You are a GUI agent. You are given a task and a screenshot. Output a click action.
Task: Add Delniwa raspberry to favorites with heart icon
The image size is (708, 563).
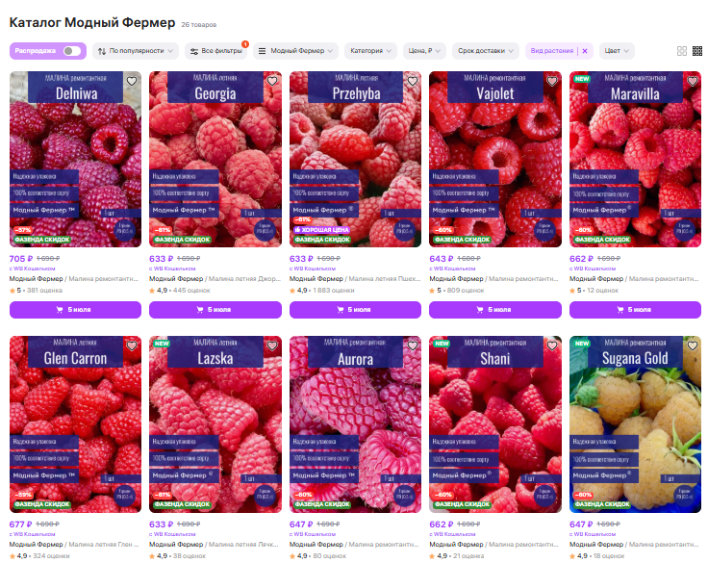tap(132, 81)
